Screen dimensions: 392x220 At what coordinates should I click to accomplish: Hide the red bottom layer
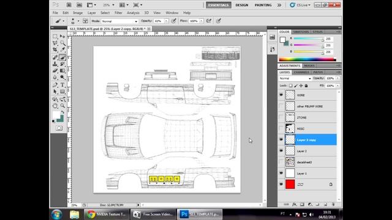click(281, 185)
